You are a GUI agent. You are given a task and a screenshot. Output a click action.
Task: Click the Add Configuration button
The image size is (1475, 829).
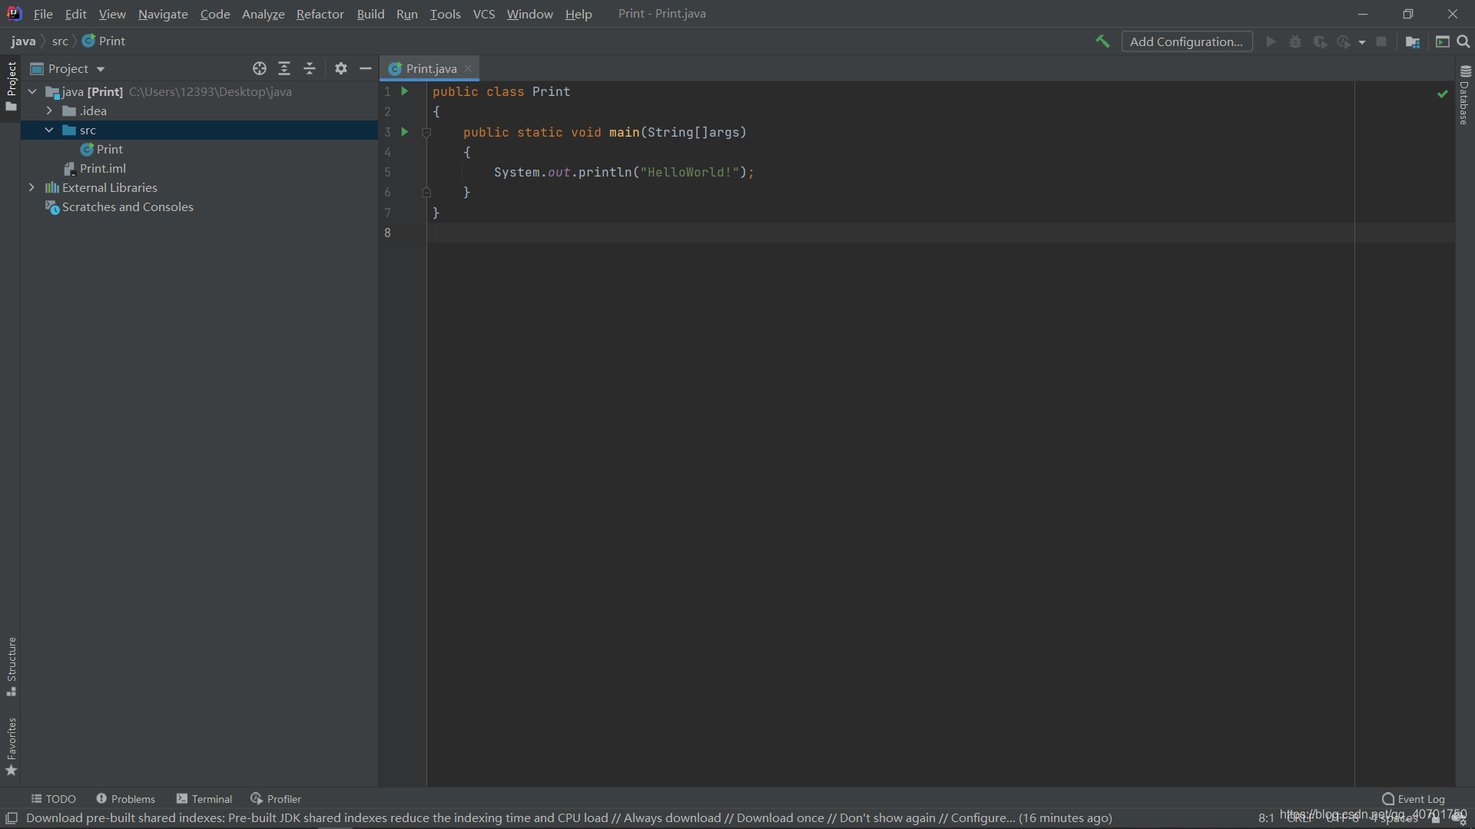click(x=1186, y=41)
